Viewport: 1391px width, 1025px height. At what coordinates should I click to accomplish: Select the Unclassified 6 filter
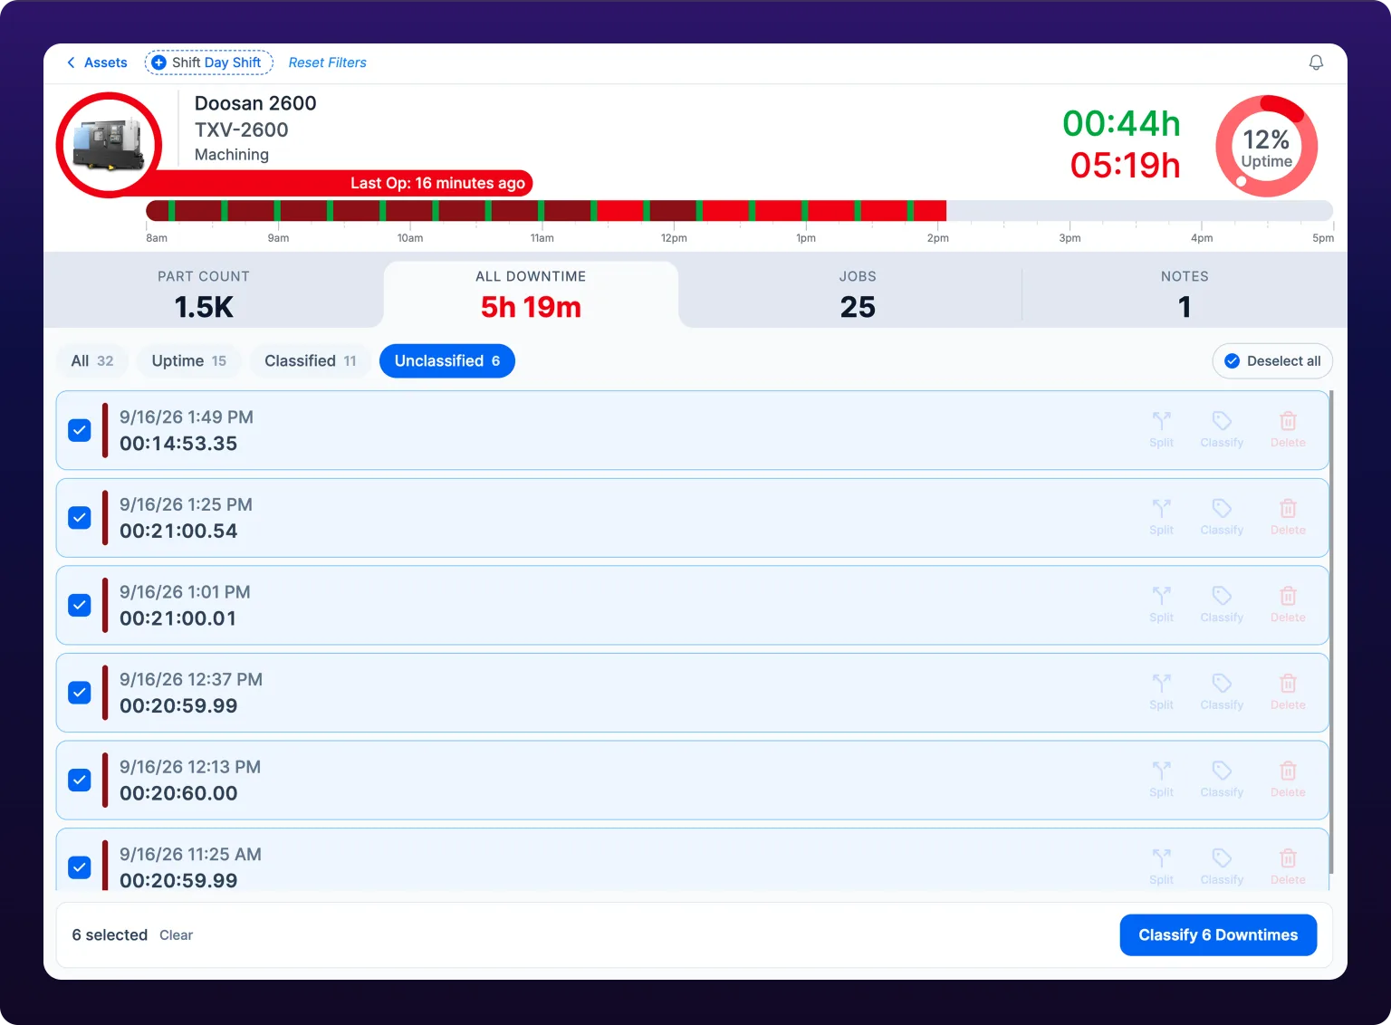447,360
